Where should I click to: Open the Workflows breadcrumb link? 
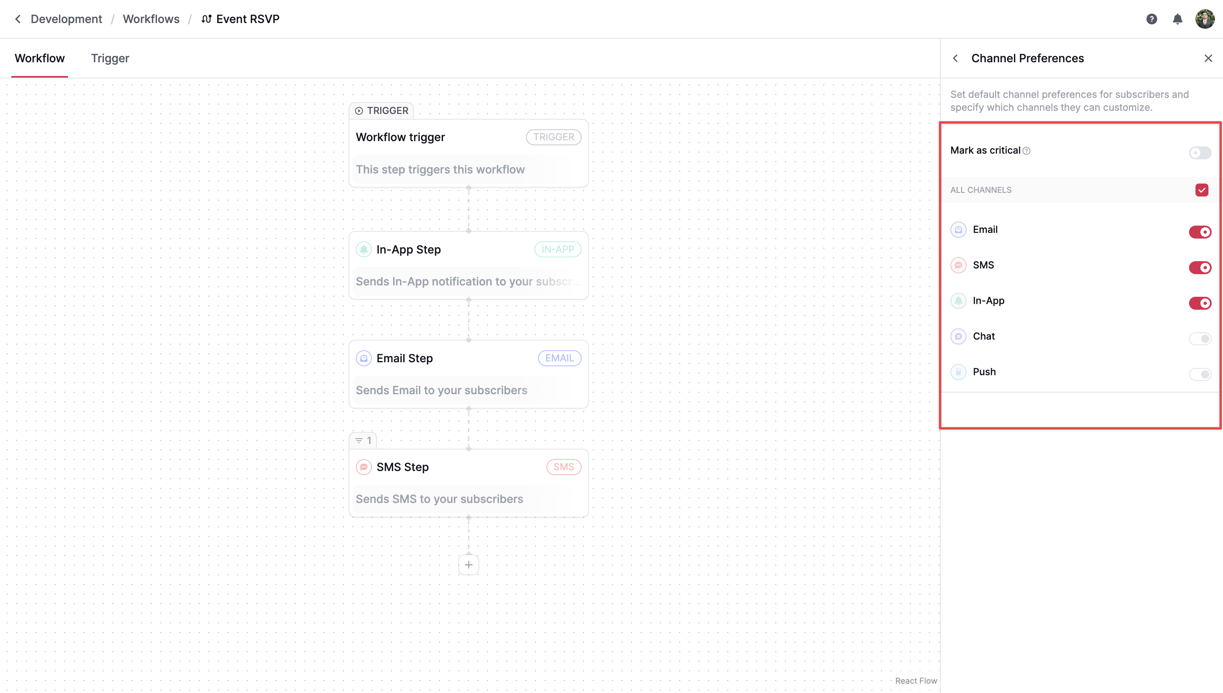151,19
